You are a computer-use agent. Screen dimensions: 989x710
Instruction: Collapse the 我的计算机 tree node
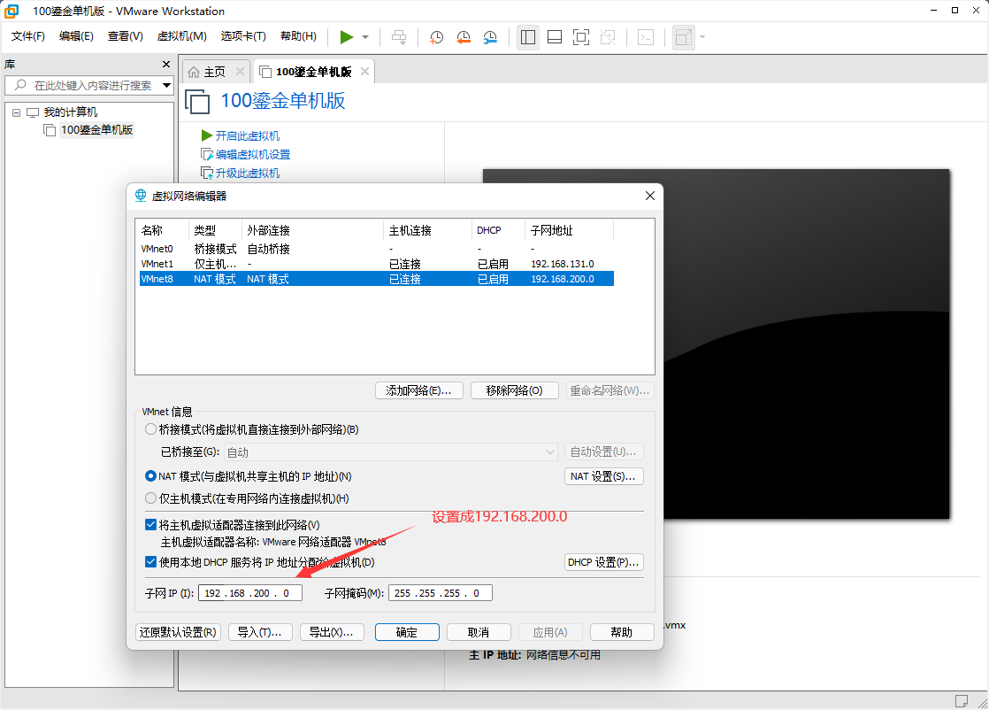pyautogui.click(x=16, y=112)
